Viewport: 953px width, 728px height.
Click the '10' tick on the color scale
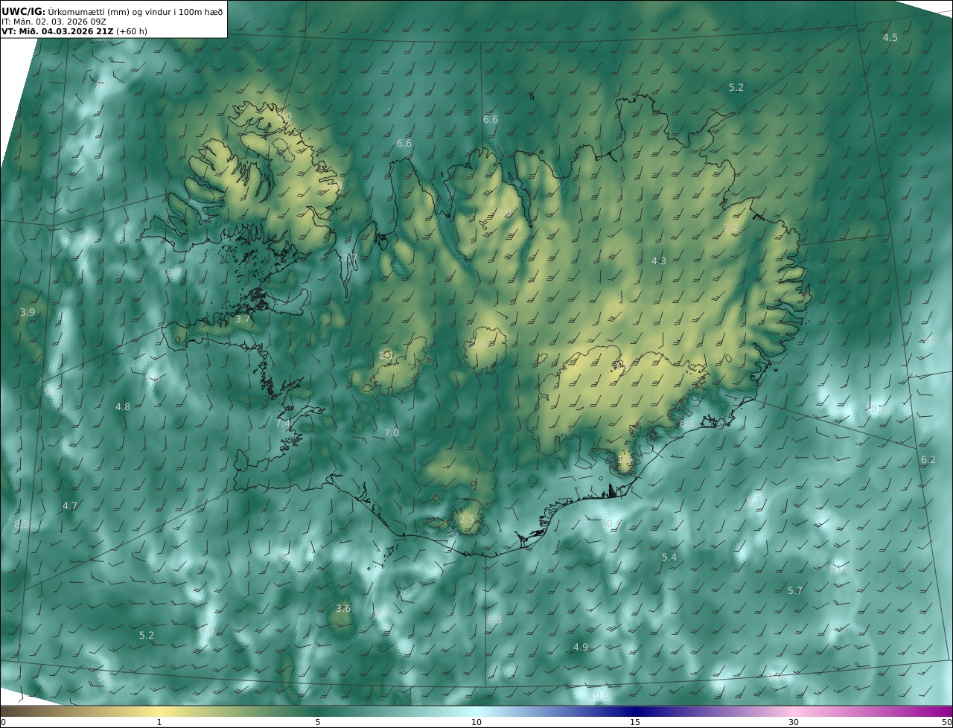click(476, 722)
